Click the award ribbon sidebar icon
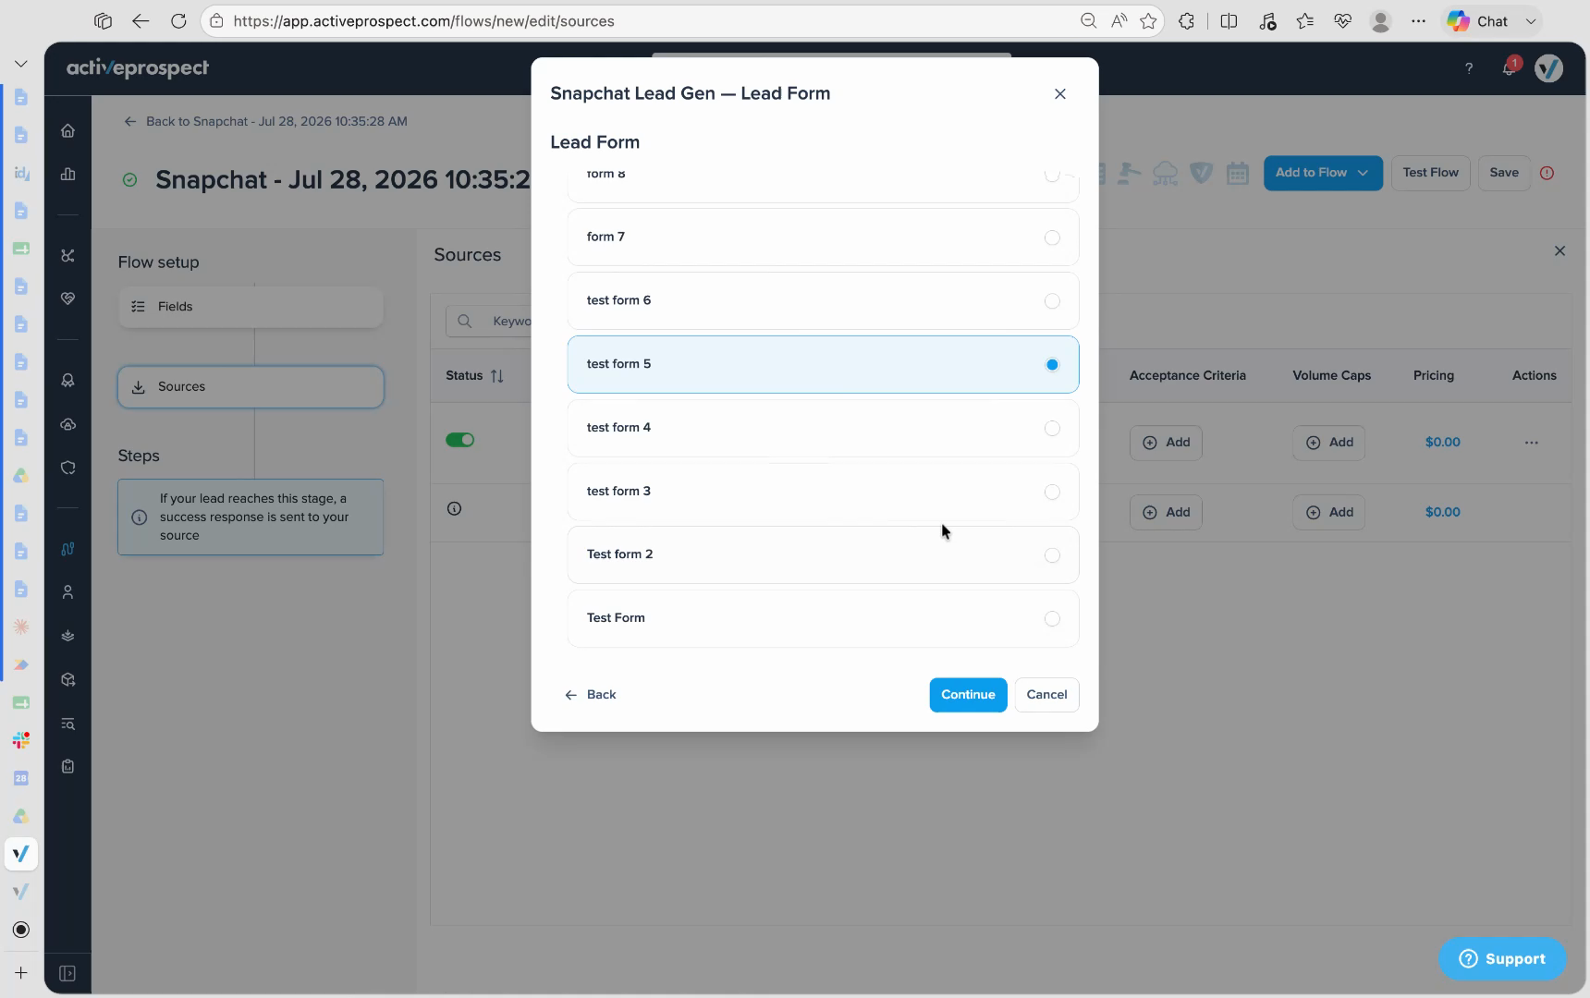Image resolution: width=1590 pixels, height=998 pixels. pyautogui.click(x=67, y=381)
